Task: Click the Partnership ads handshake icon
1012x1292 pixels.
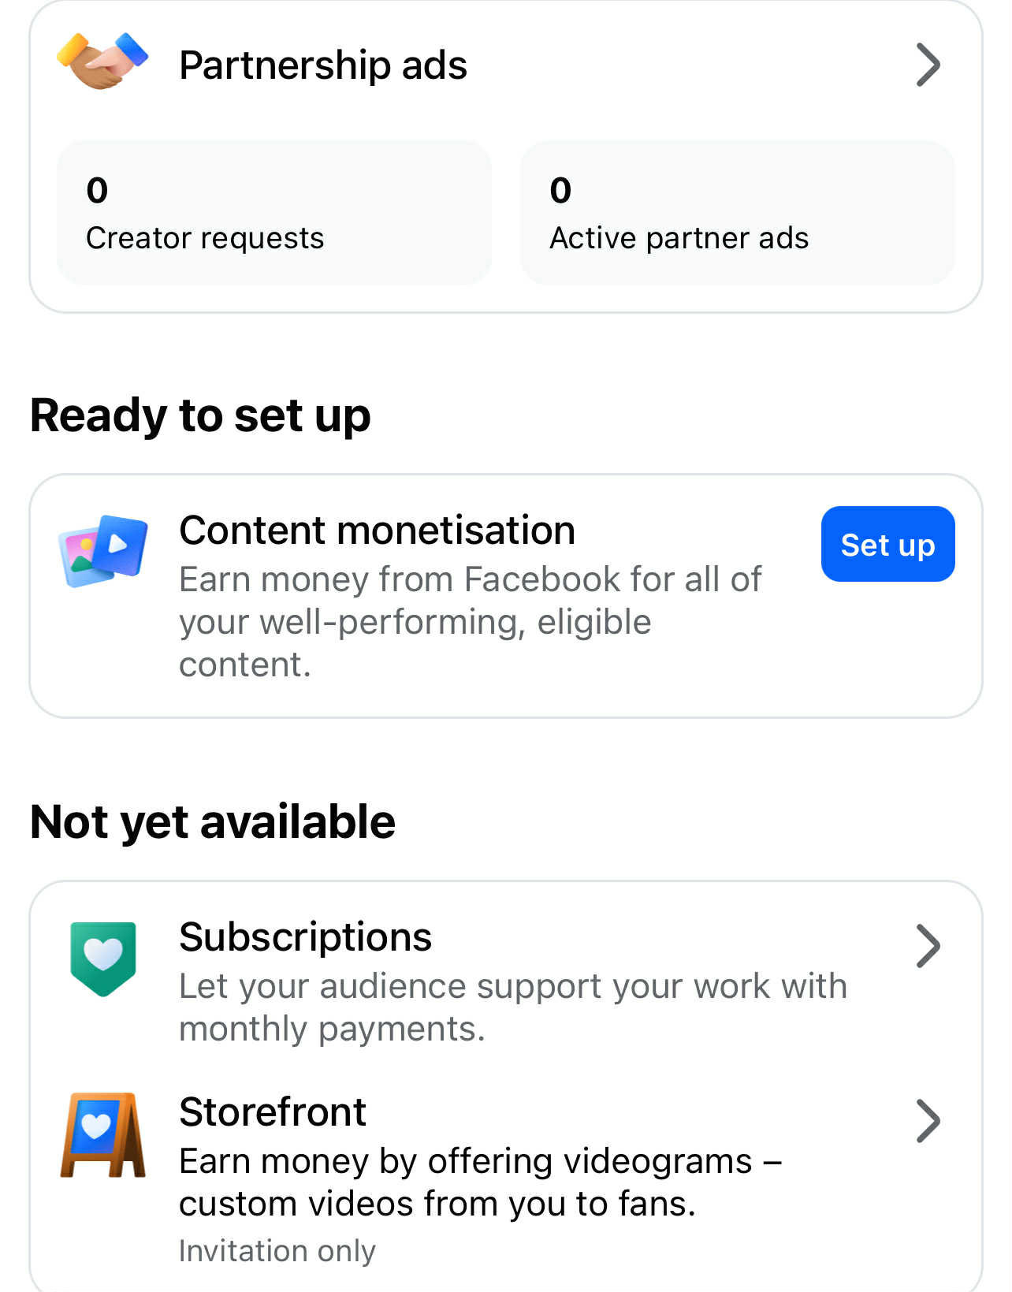Action: [x=102, y=61]
